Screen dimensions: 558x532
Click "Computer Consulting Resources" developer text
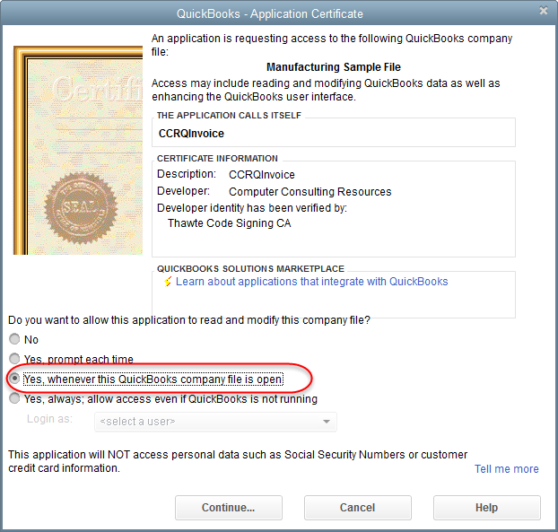click(x=310, y=192)
